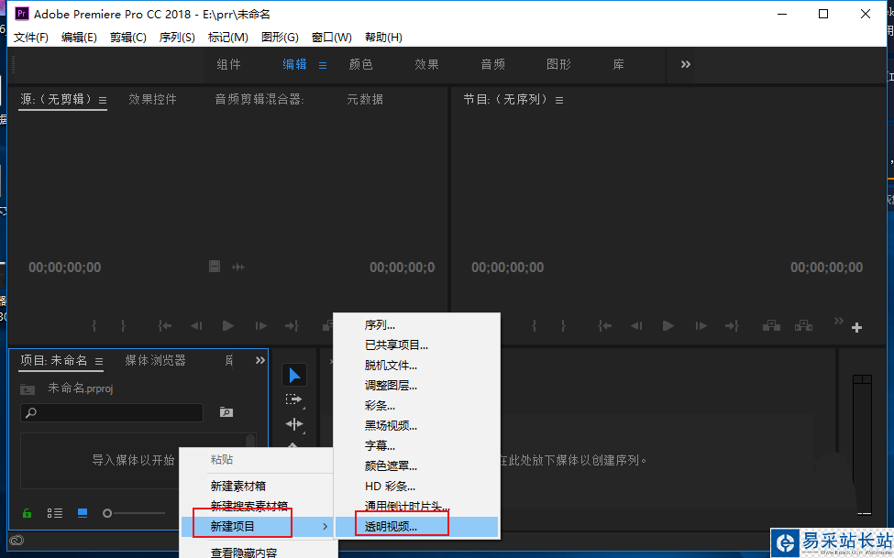This screenshot has width=894, height=558.
Task: Open the 标记(M) menu
Action: (227, 37)
